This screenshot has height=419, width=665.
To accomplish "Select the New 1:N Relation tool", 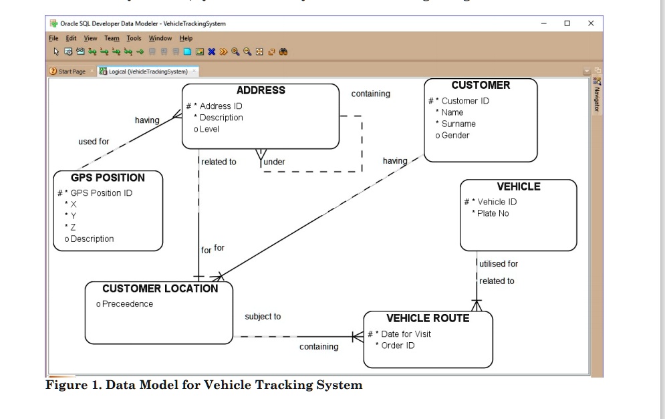I will 104,51.
